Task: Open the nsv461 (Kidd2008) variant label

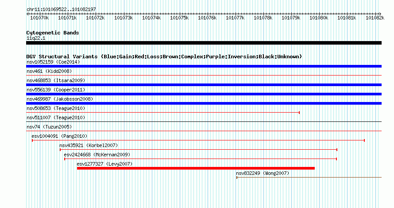Action: (49, 71)
